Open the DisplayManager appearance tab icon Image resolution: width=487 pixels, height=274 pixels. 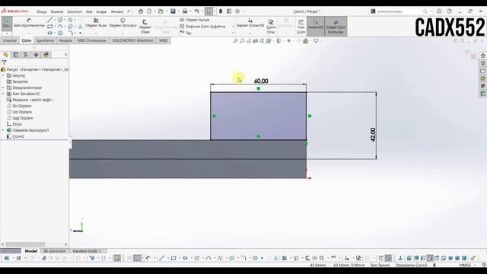coord(46,55)
